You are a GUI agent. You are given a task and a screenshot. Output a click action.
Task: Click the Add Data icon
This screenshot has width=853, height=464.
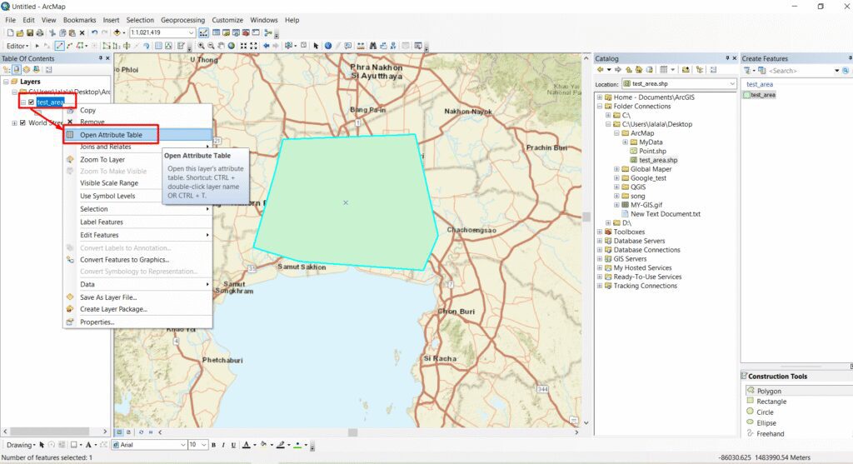point(117,32)
